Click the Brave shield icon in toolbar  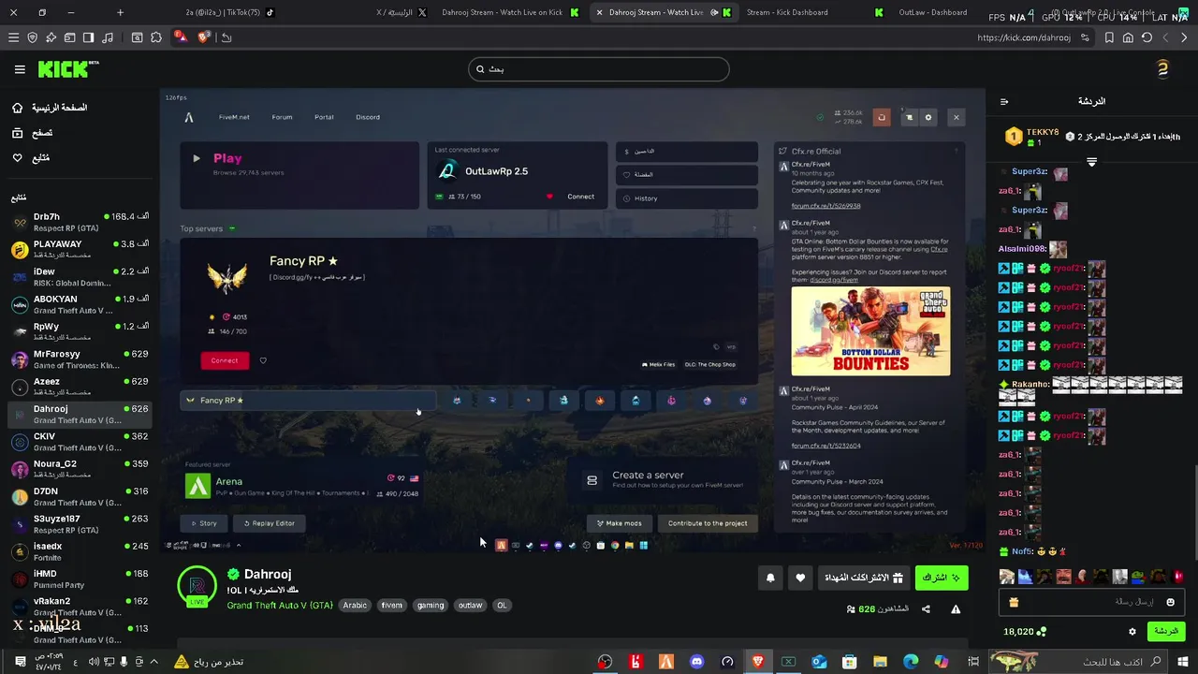tap(33, 37)
